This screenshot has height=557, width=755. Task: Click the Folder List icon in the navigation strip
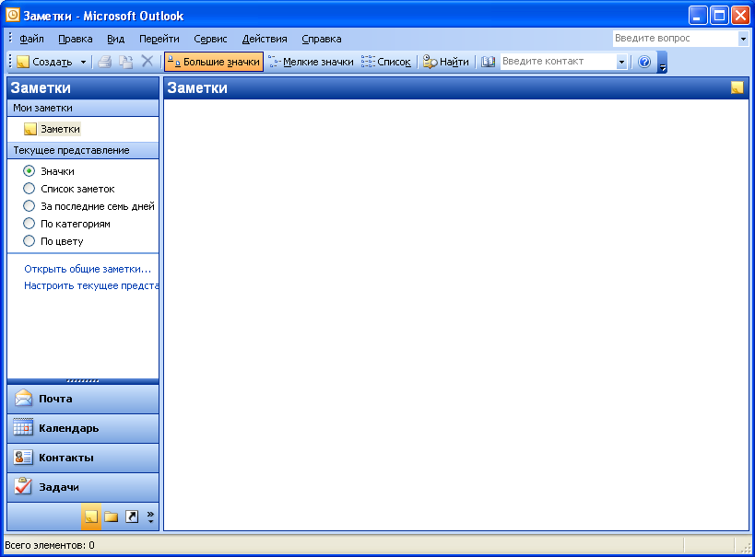(112, 516)
